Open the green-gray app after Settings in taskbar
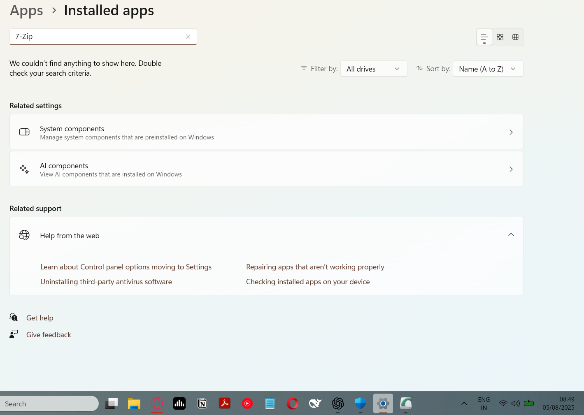This screenshot has width=584, height=415. (x=406, y=403)
